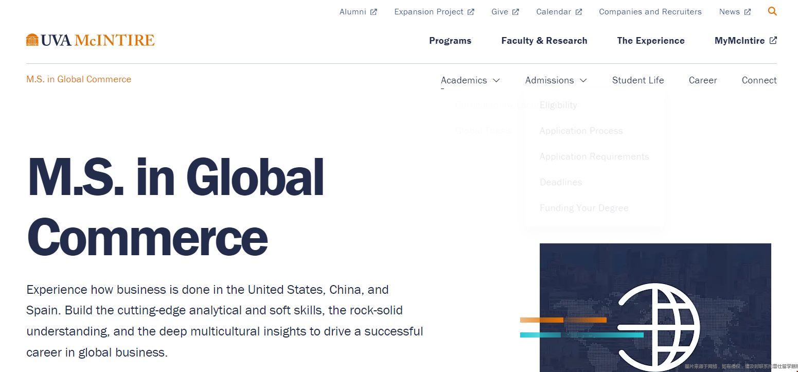The width and height of the screenshot is (798, 372).
Task: Open the Calendar link
Action: tap(554, 12)
